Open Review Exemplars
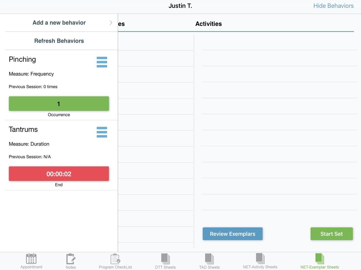361x270 pixels. [x=233, y=234]
